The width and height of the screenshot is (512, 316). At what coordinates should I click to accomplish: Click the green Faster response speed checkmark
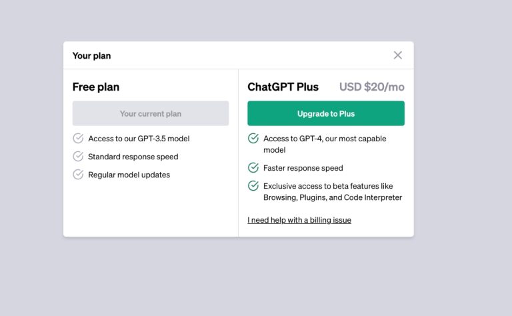coord(253,168)
